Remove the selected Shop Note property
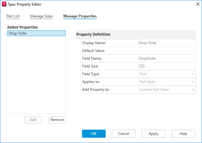Image resolution: width=202 pixels, height=143 pixels. click(x=57, y=120)
